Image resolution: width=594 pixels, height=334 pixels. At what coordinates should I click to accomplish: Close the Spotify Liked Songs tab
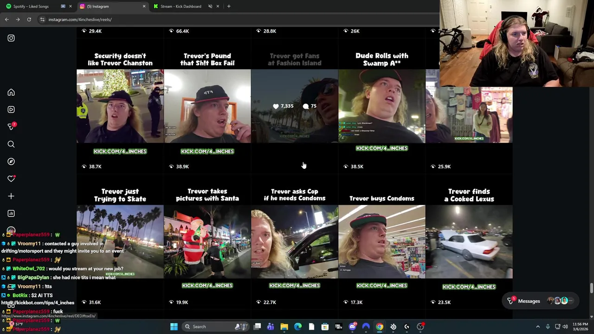click(x=71, y=6)
